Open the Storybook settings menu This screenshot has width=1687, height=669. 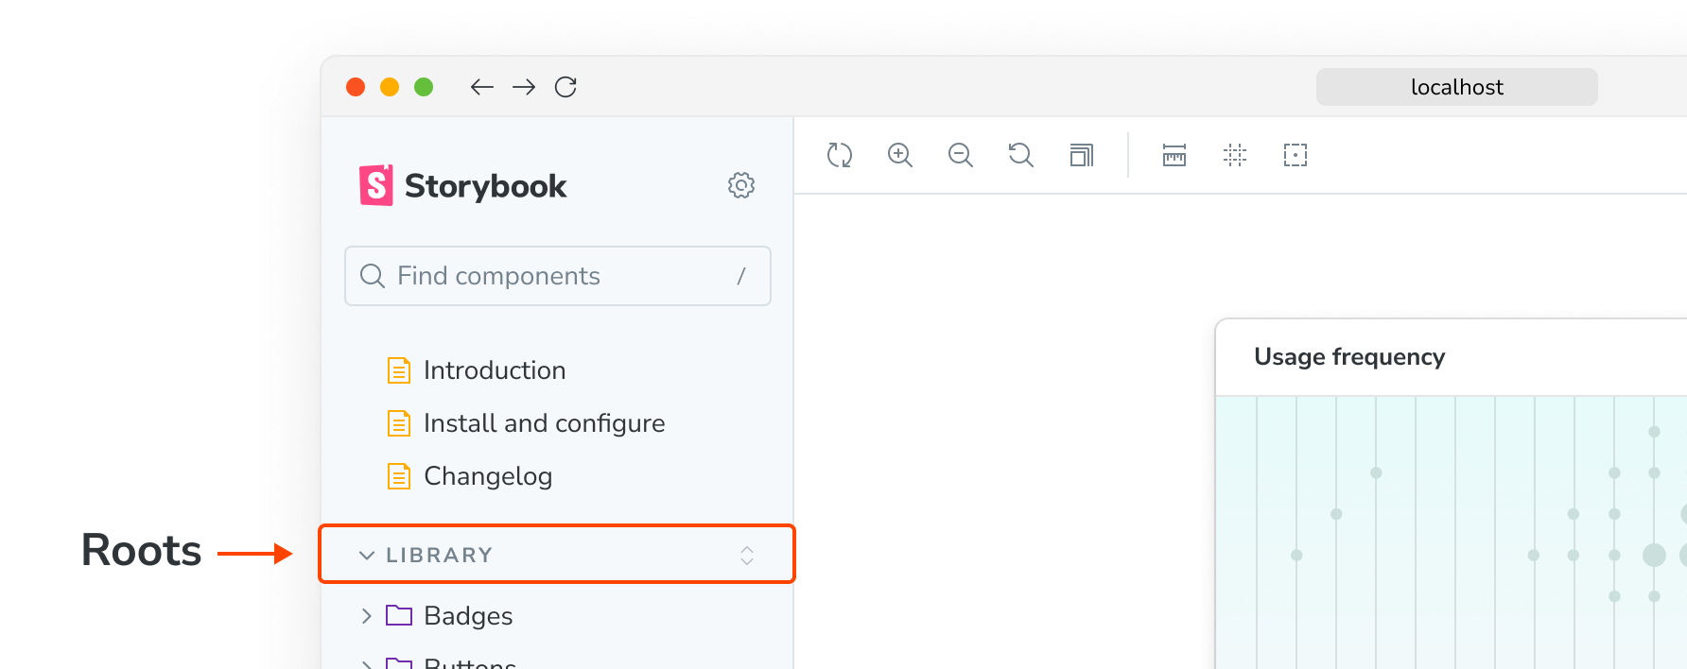click(x=741, y=185)
